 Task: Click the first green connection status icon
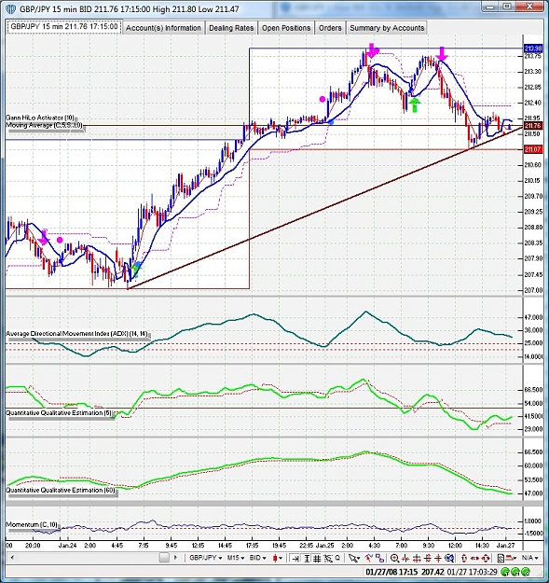pos(505,572)
